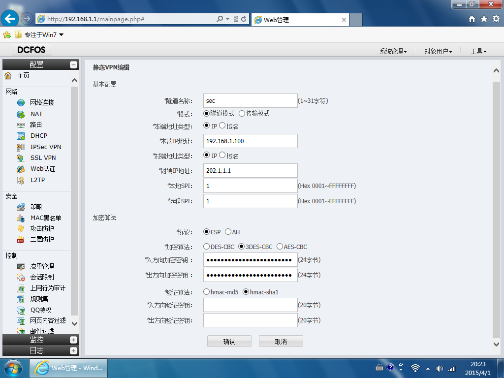Open 攻击防护 menu entry text
Screen dimensions: 504x378
(x=42, y=228)
